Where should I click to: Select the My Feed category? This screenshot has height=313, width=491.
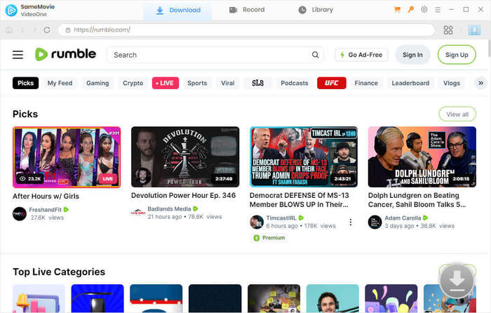click(x=60, y=83)
